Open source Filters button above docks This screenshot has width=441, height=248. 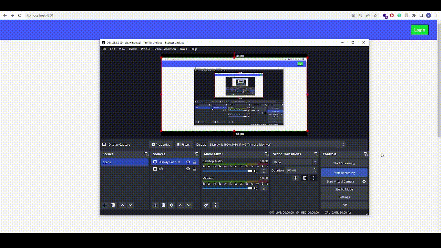pos(183,145)
